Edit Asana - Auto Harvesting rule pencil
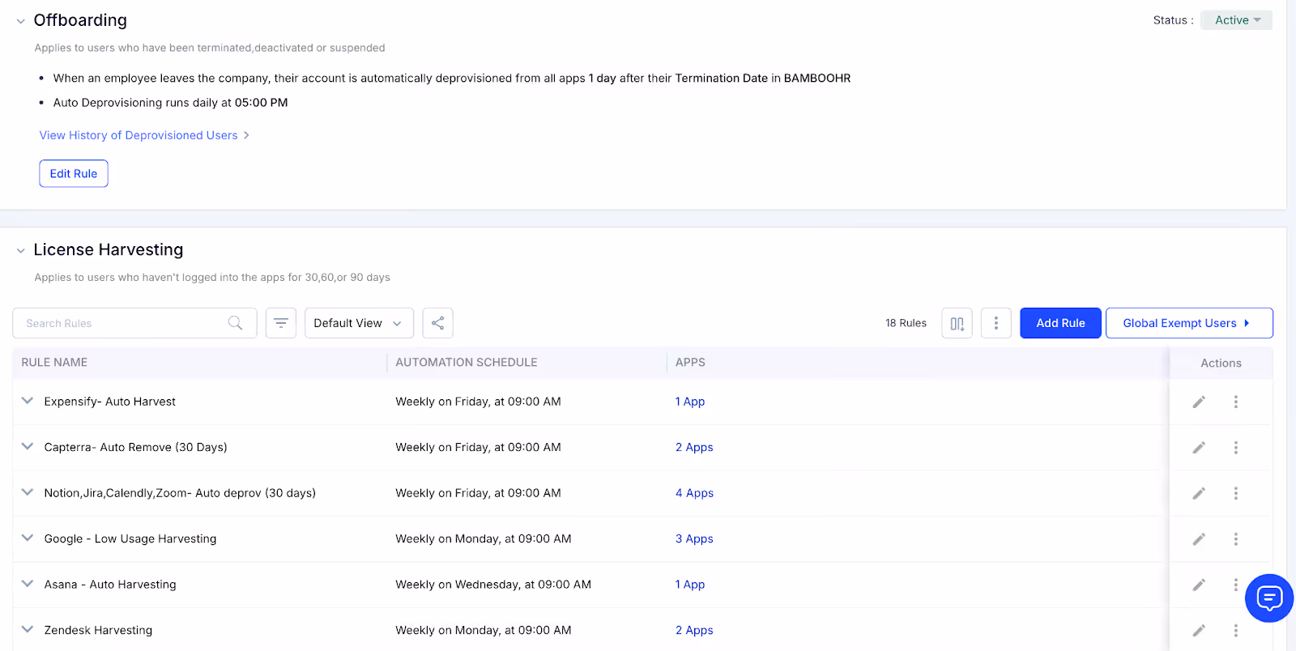Screen dimensions: 1296x651 click(x=1199, y=585)
